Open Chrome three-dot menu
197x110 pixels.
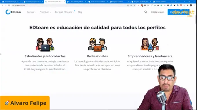[x=194, y=5]
